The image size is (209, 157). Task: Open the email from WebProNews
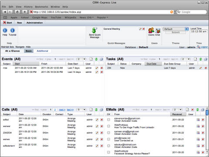(198, 126)
